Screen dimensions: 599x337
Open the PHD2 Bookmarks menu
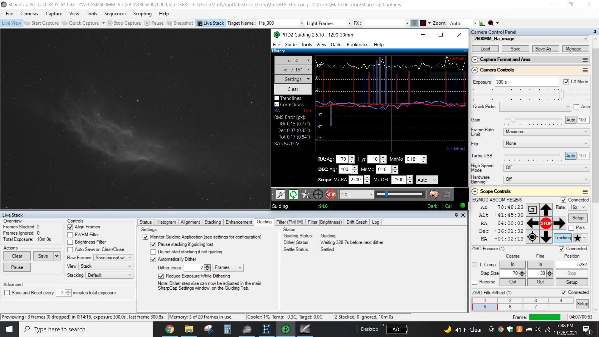point(358,45)
